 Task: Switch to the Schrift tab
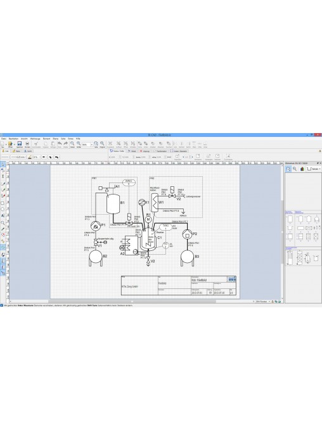28,151
